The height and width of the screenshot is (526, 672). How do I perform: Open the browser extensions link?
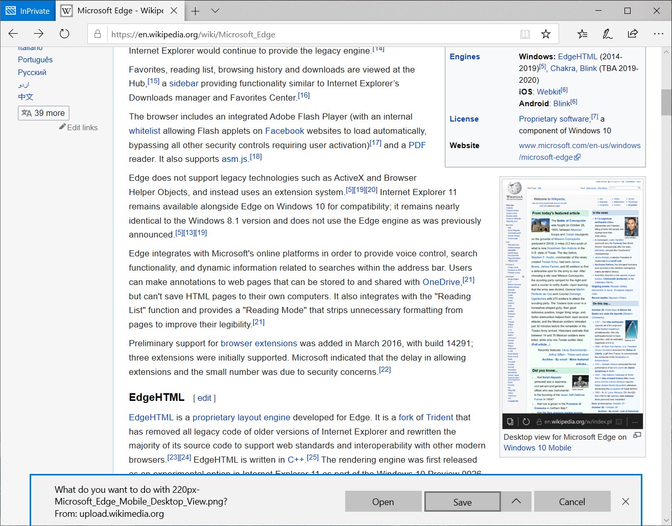259,343
